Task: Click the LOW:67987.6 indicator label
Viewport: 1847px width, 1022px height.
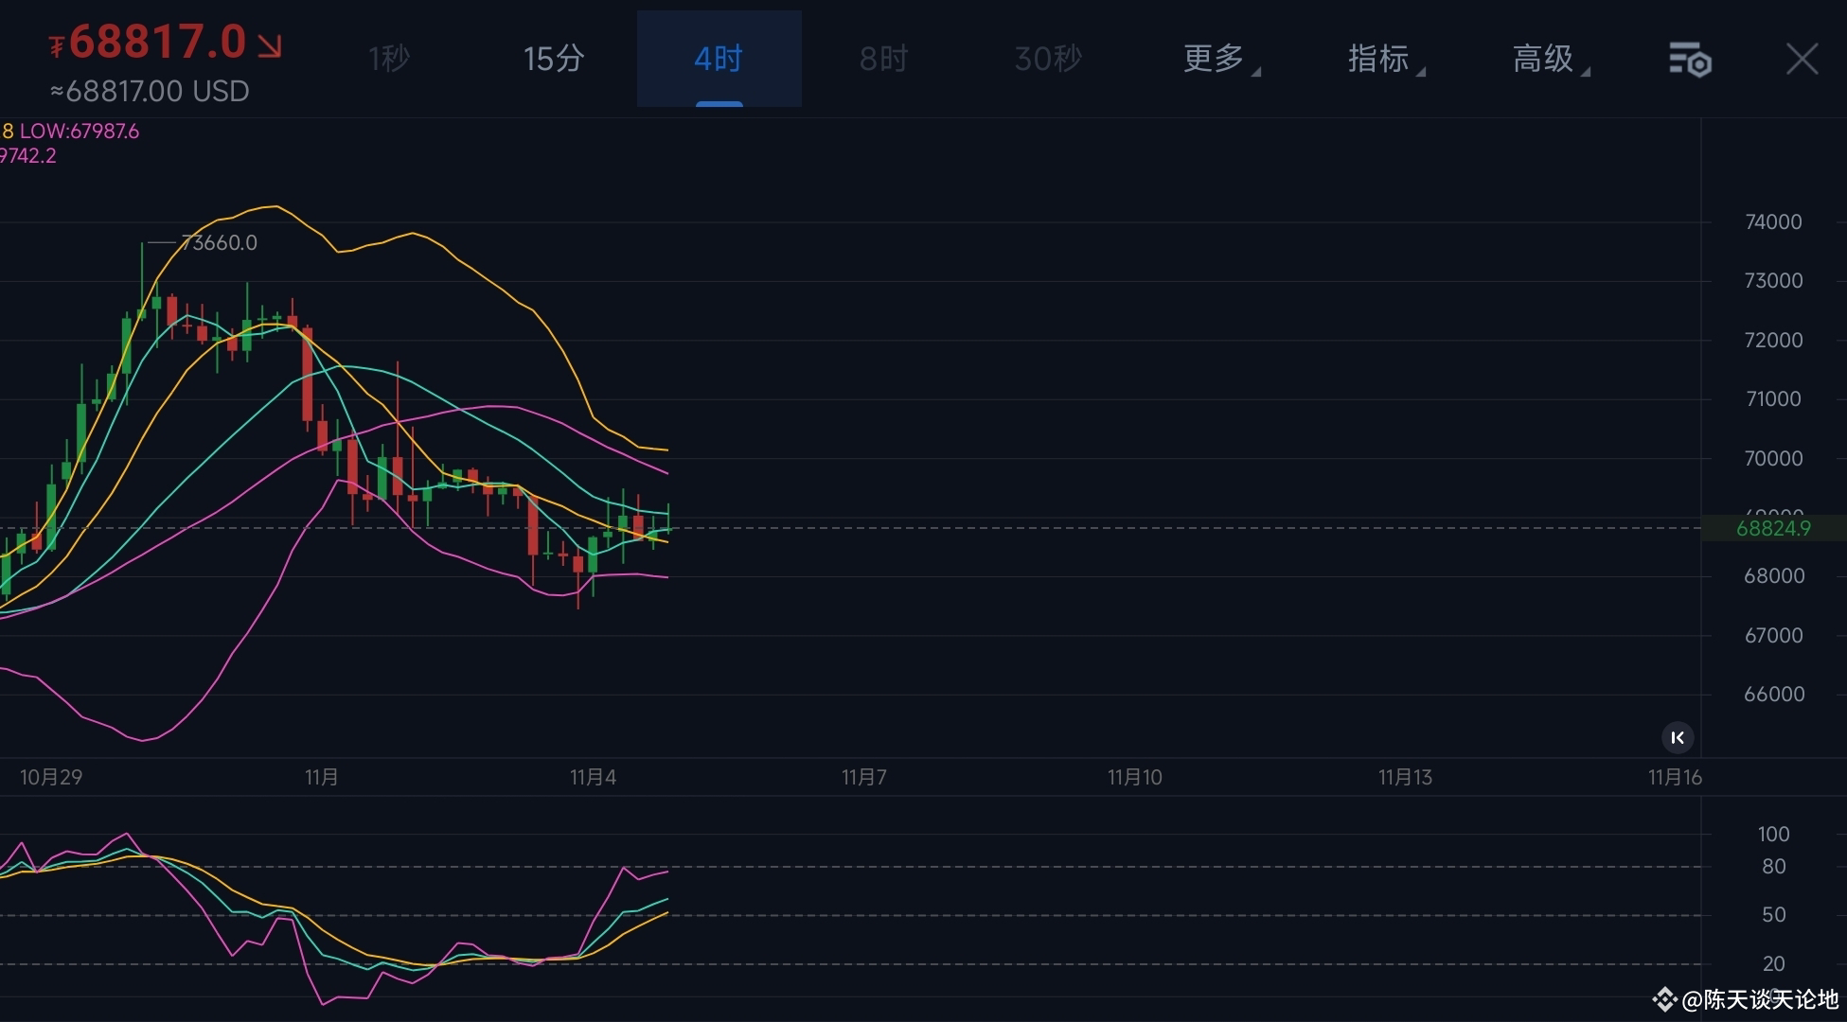Action: (x=80, y=132)
